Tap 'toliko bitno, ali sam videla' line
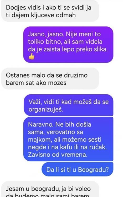This screenshot has height=197, width=123. [65, 42]
